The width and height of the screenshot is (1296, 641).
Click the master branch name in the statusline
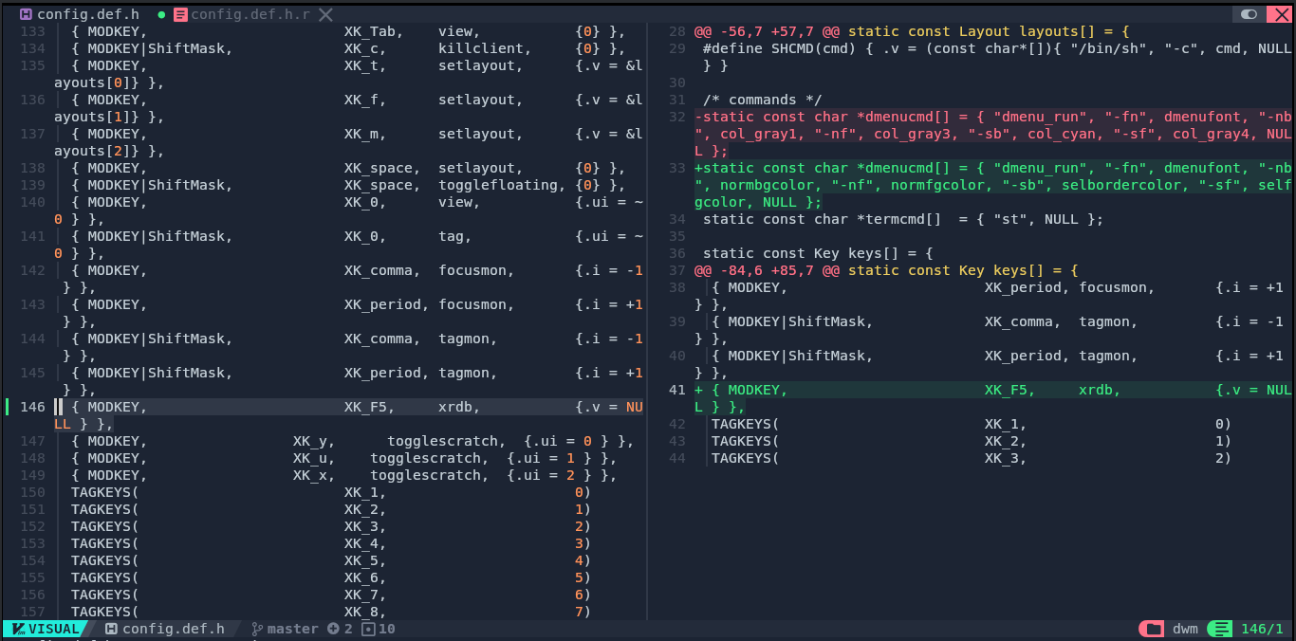[x=293, y=629]
